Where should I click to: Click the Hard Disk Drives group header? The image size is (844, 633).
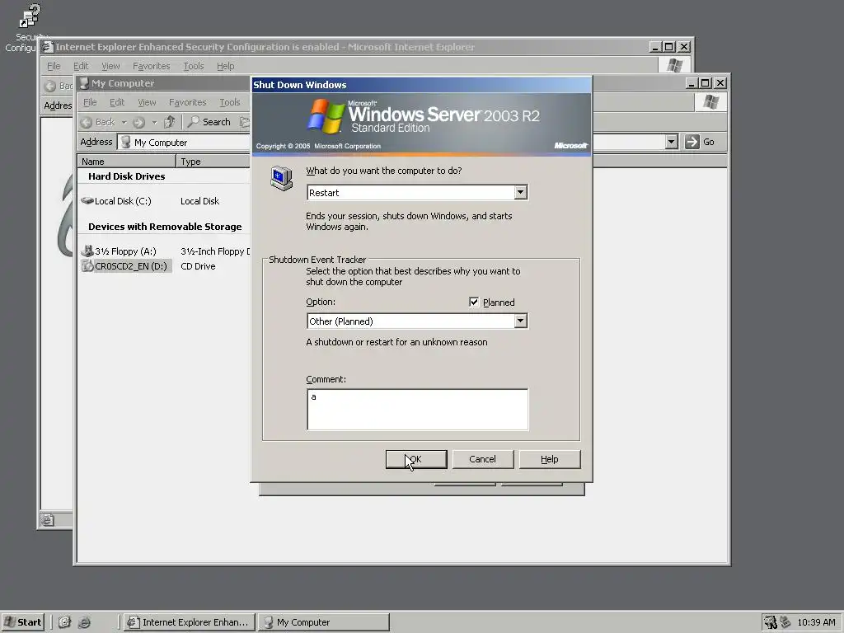pyautogui.click(x=126, y=176)
